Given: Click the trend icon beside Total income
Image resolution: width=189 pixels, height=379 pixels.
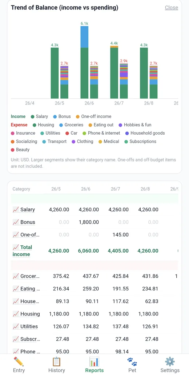Looking at the screenshot, I should (16, 247).
